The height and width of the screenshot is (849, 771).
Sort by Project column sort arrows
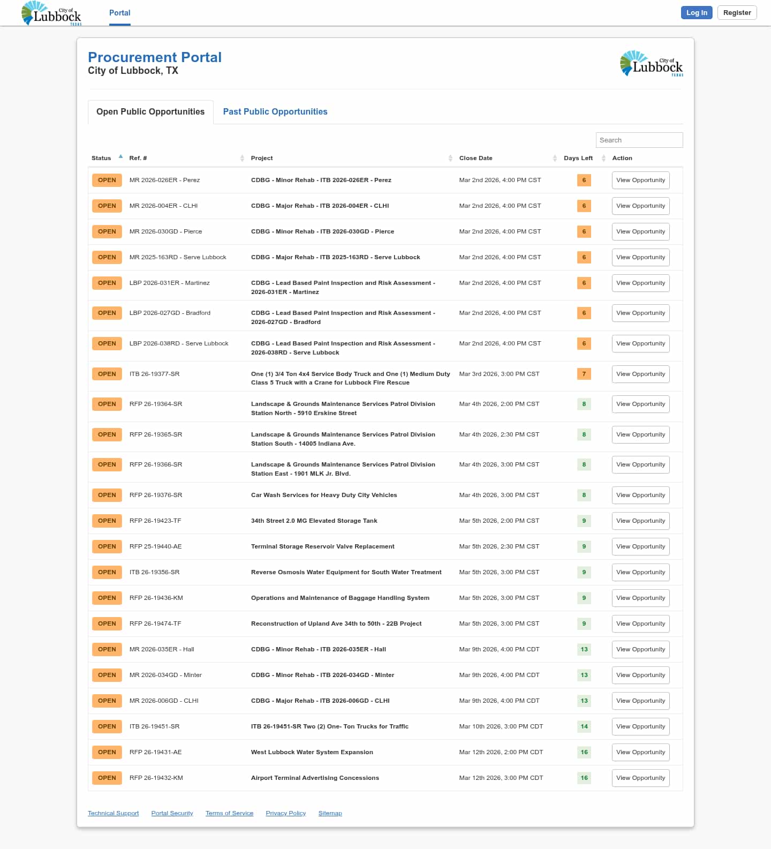click(450, 158)
